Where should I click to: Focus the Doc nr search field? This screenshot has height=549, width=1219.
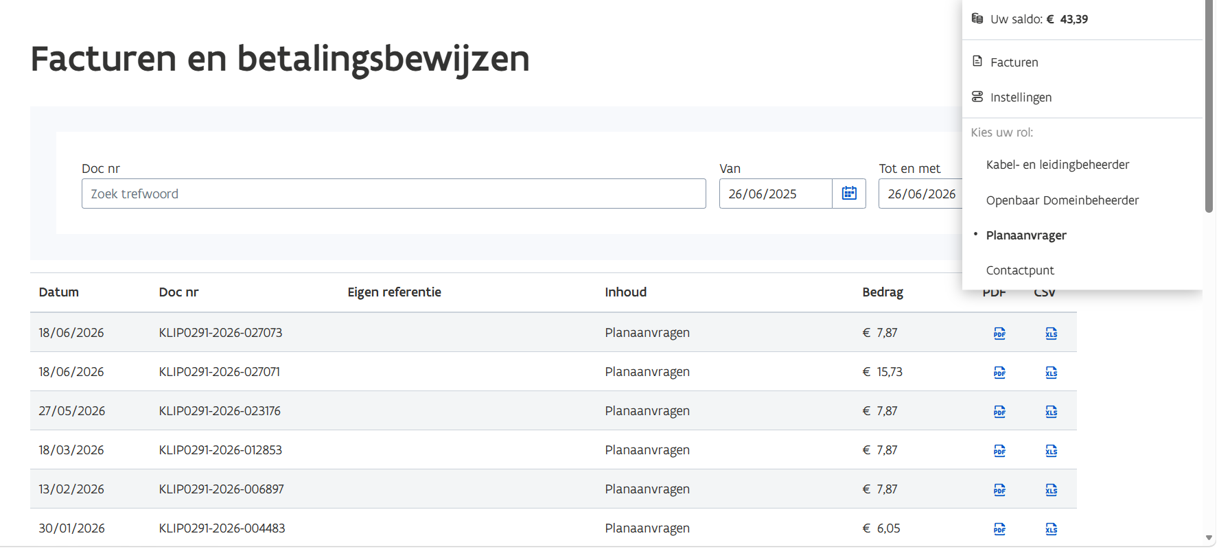[x=393, y=194]
